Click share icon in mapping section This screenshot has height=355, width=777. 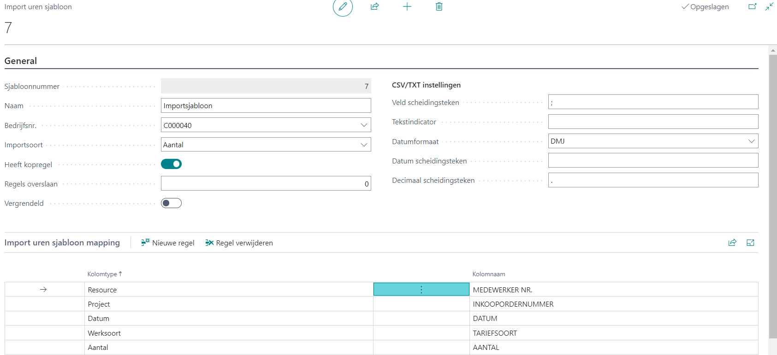click(732, 243)
